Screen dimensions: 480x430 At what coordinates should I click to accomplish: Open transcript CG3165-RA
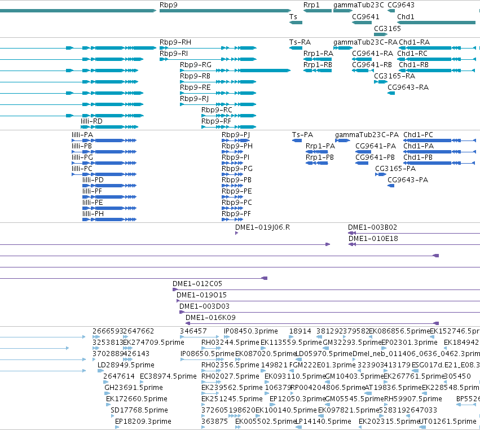pos(395,76)
